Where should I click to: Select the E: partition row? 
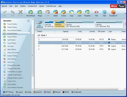(x=82, y=46)
